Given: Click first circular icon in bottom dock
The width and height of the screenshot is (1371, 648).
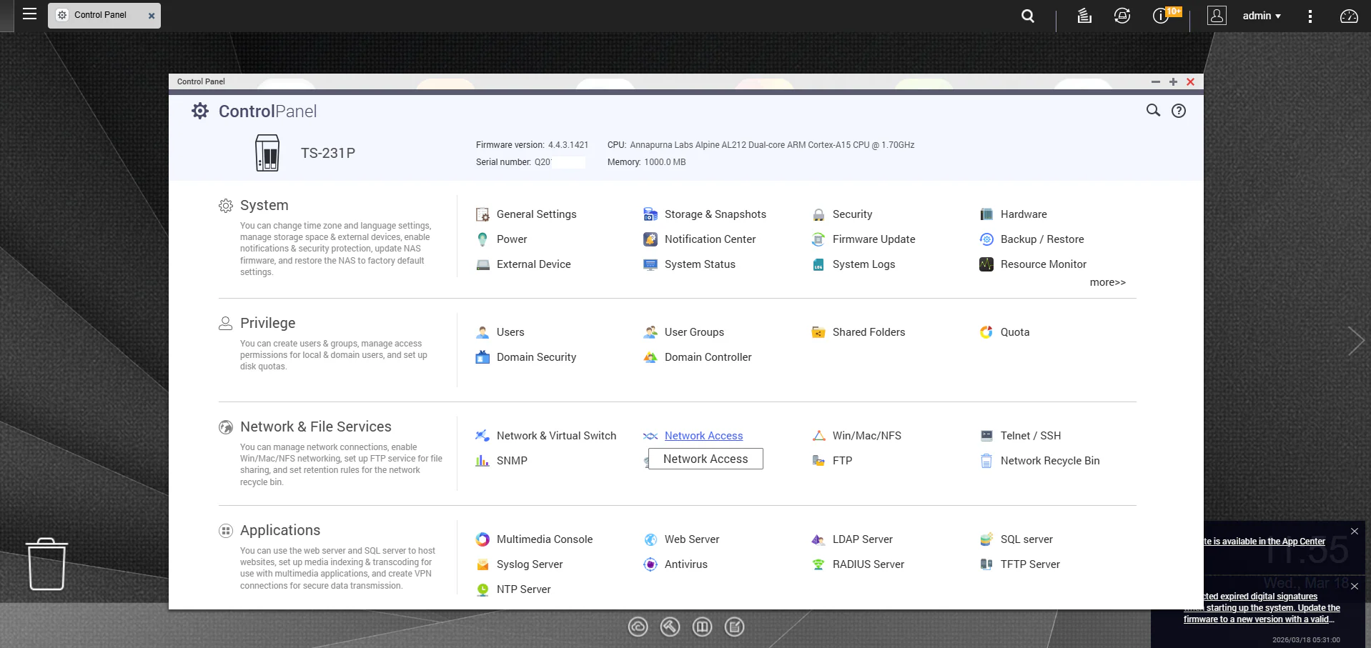Looking at the screenshot, I should (x=638, y=627).
